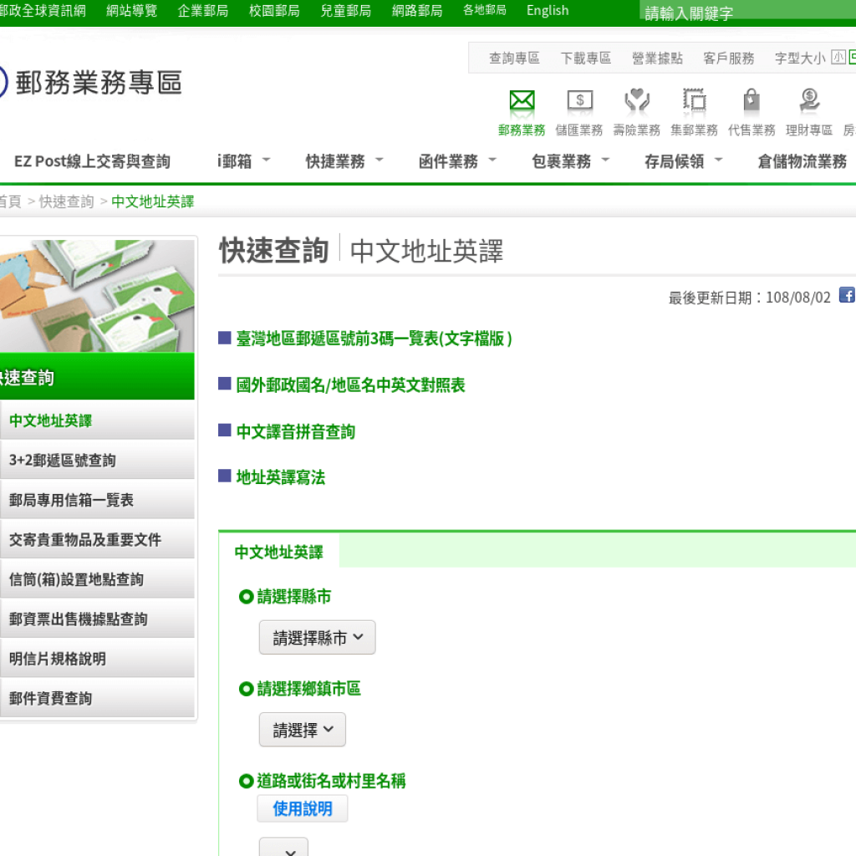Click the 使用說明 help button
The image size is (856, 856).
point(302,808)
